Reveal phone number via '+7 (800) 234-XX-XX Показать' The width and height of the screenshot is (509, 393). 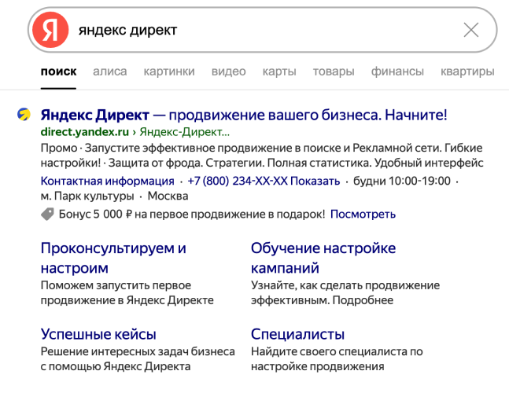point(264,181)
